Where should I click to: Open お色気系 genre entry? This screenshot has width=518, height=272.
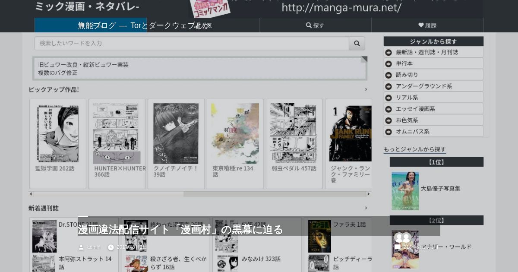[x=433, y=120]
